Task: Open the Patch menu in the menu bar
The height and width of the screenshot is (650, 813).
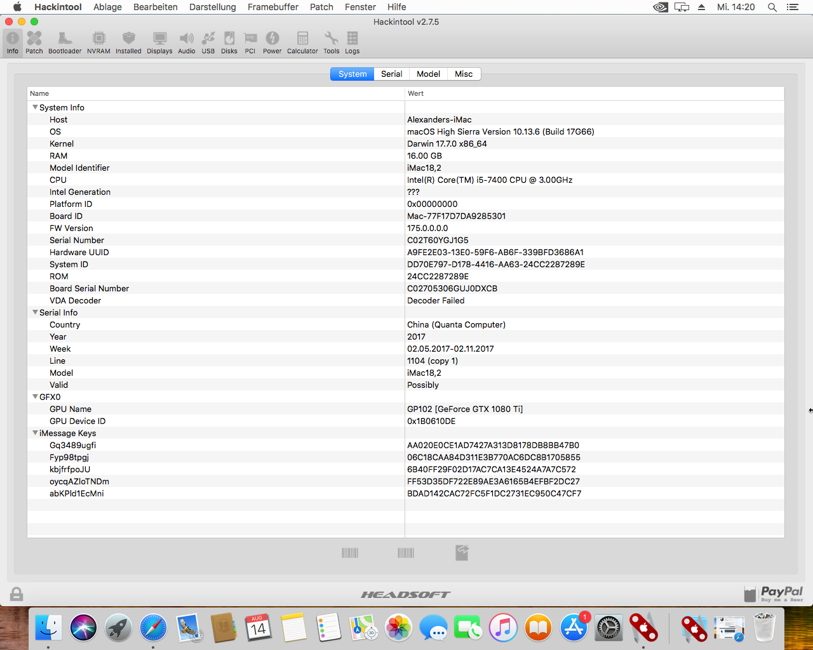Action: click(321, 7)
